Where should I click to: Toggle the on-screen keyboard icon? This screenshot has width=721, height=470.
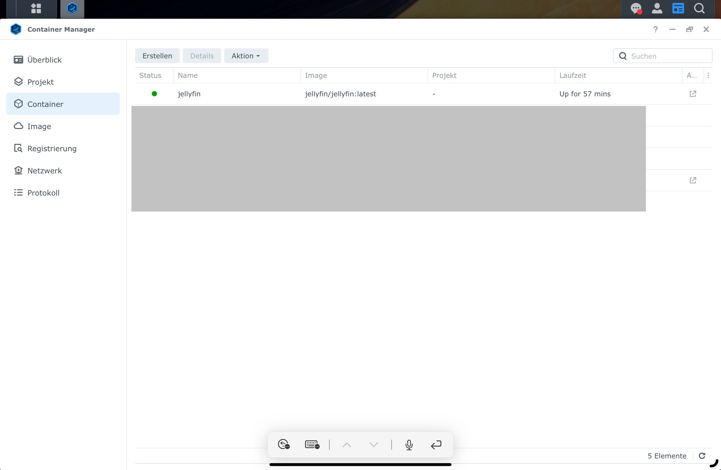(x=312, y=445)
